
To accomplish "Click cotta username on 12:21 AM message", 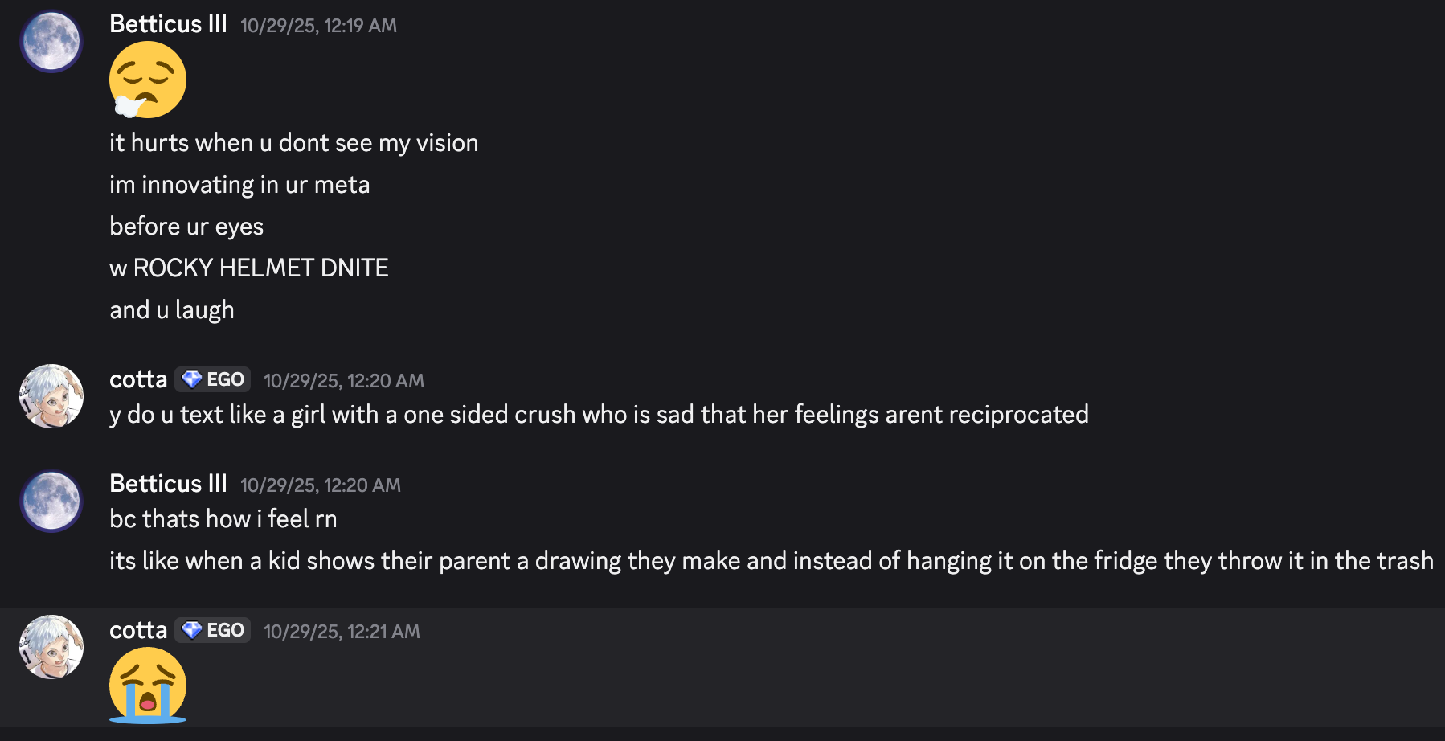I will tap(138, 630).
